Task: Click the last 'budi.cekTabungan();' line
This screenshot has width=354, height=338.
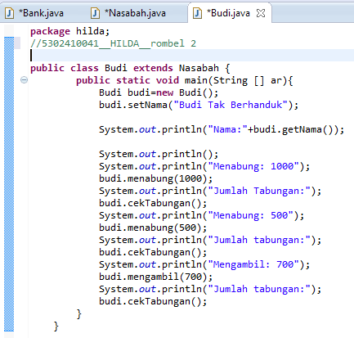Action: click(x=153, y=301)
